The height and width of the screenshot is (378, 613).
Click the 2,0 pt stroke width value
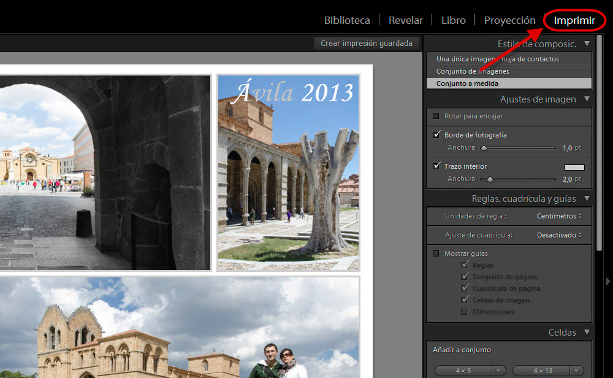click(567, 179)
